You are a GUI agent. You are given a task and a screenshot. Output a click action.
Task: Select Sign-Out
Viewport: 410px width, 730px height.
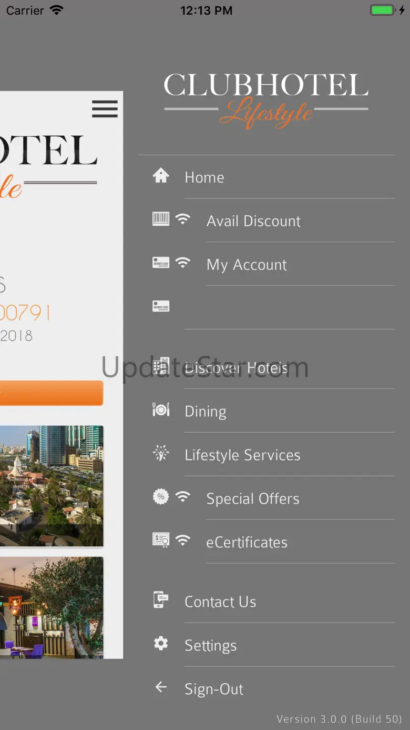click(x=214, y=689)
